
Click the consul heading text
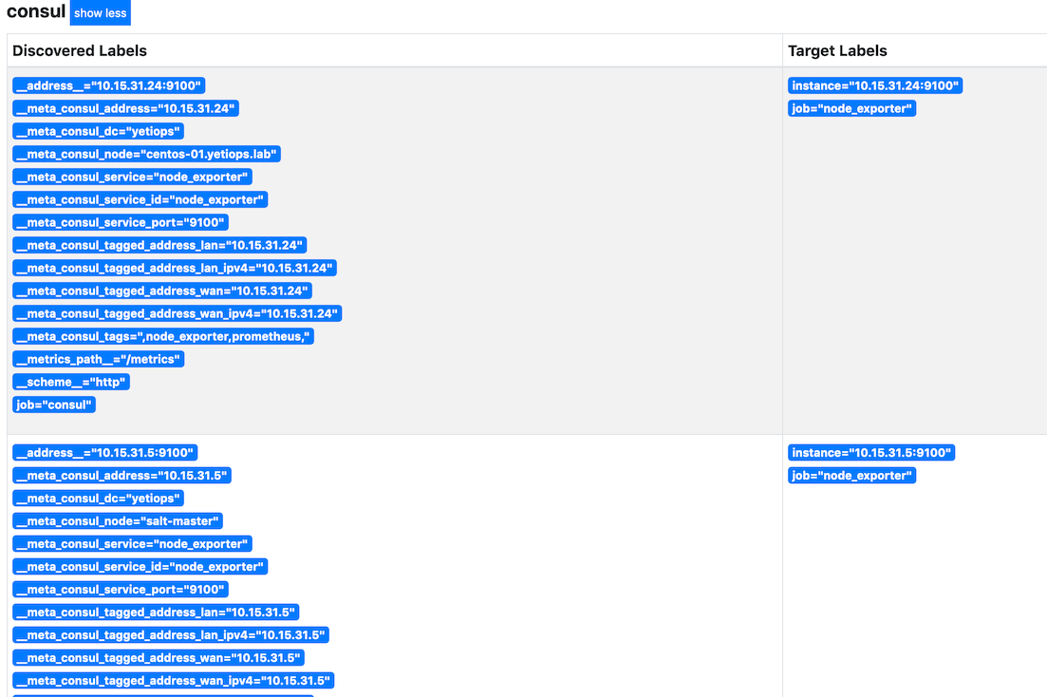[x=35, y=12]
